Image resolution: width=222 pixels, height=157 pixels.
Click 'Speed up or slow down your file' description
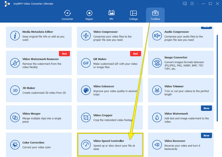[x=114, y=147]
